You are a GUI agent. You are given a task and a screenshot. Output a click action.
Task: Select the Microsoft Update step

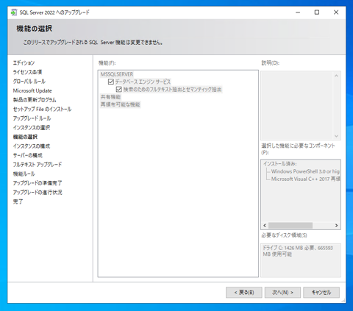32,90
